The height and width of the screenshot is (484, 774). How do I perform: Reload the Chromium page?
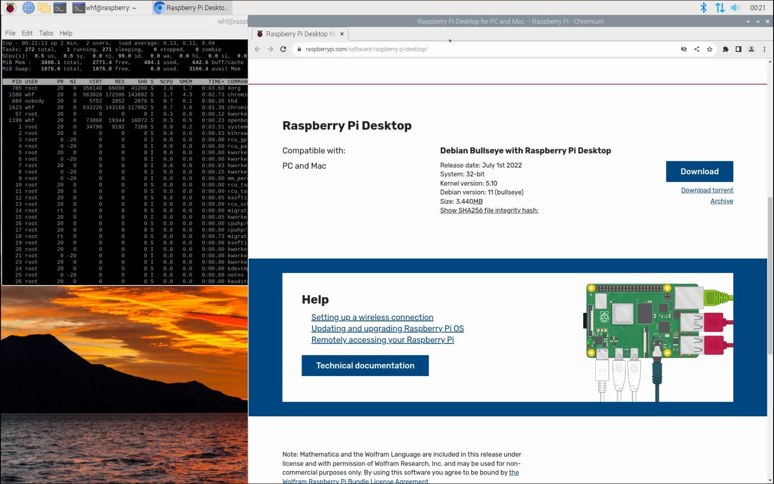pyautogui.click(x=283, y=49)
